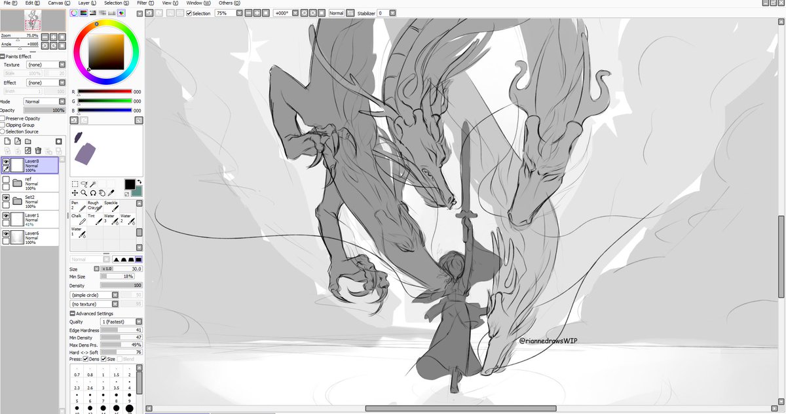786x414 pixels.
Task: Select the Hand pan tool
Action: click(103, 193)
